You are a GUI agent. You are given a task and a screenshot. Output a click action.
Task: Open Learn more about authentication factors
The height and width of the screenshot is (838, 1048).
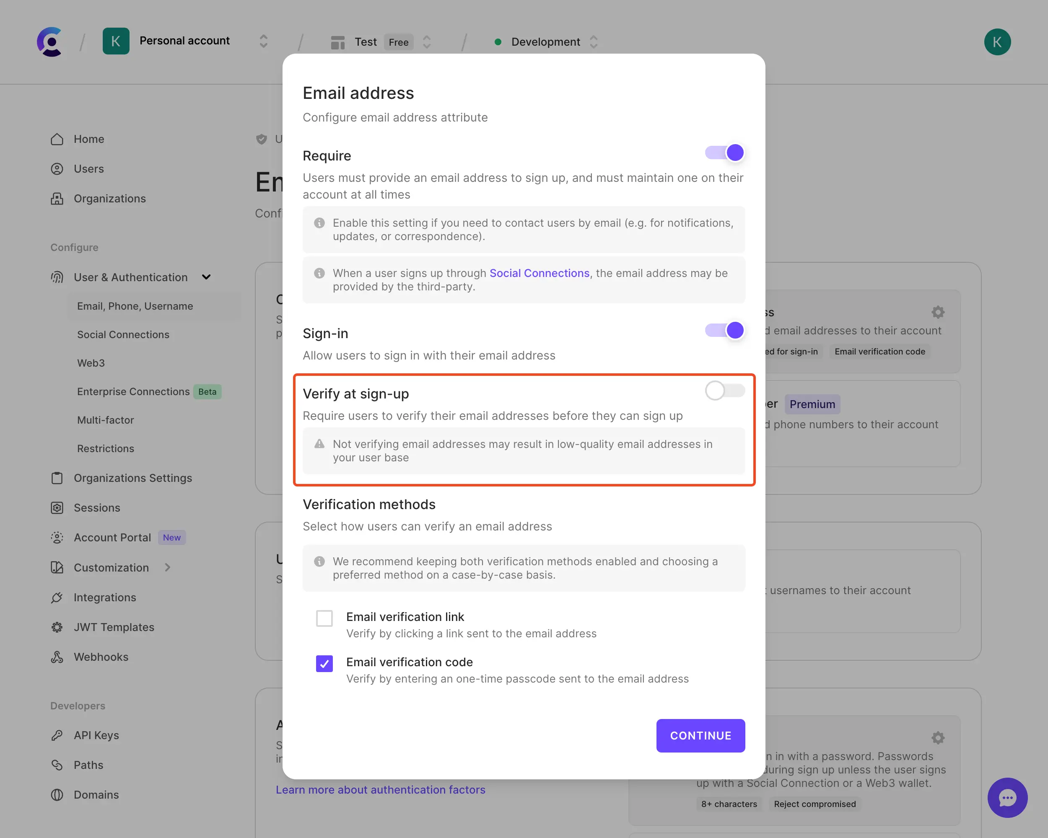381,789
